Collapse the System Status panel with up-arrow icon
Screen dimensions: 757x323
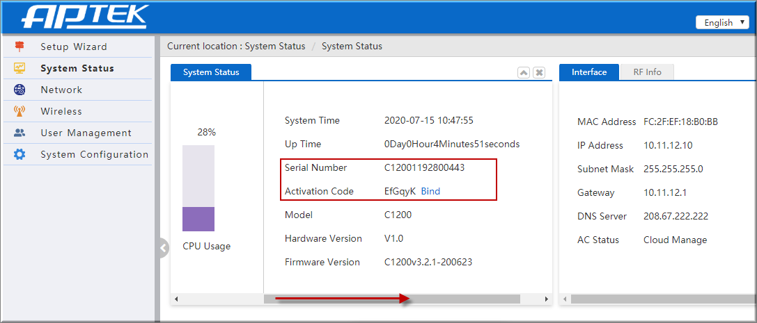pos(523,73)
